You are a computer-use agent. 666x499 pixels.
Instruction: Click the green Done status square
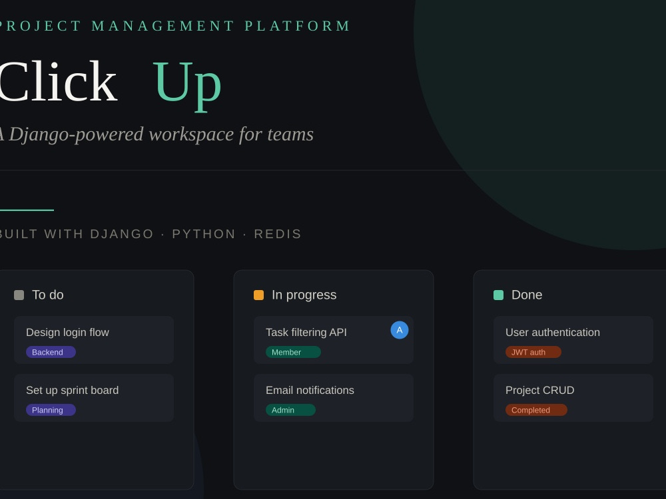(x=498, y=295)
